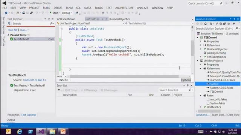Viewport: 241px width, 135px height.
Task: Collapse the UnitTest1 class outlining box
Action: coord(62,28)
